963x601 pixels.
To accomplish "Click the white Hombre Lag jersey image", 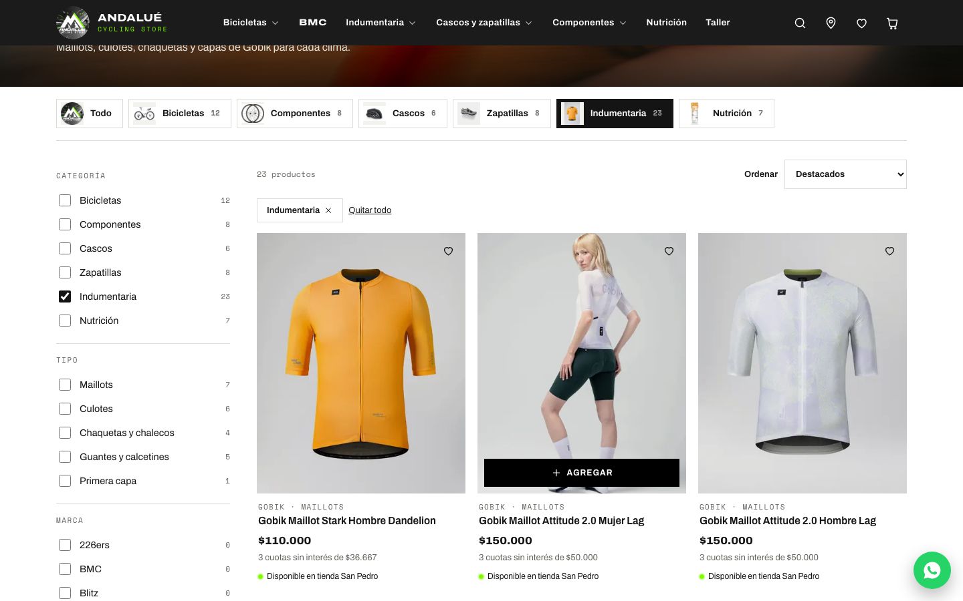I will click(x=802, y=363).
